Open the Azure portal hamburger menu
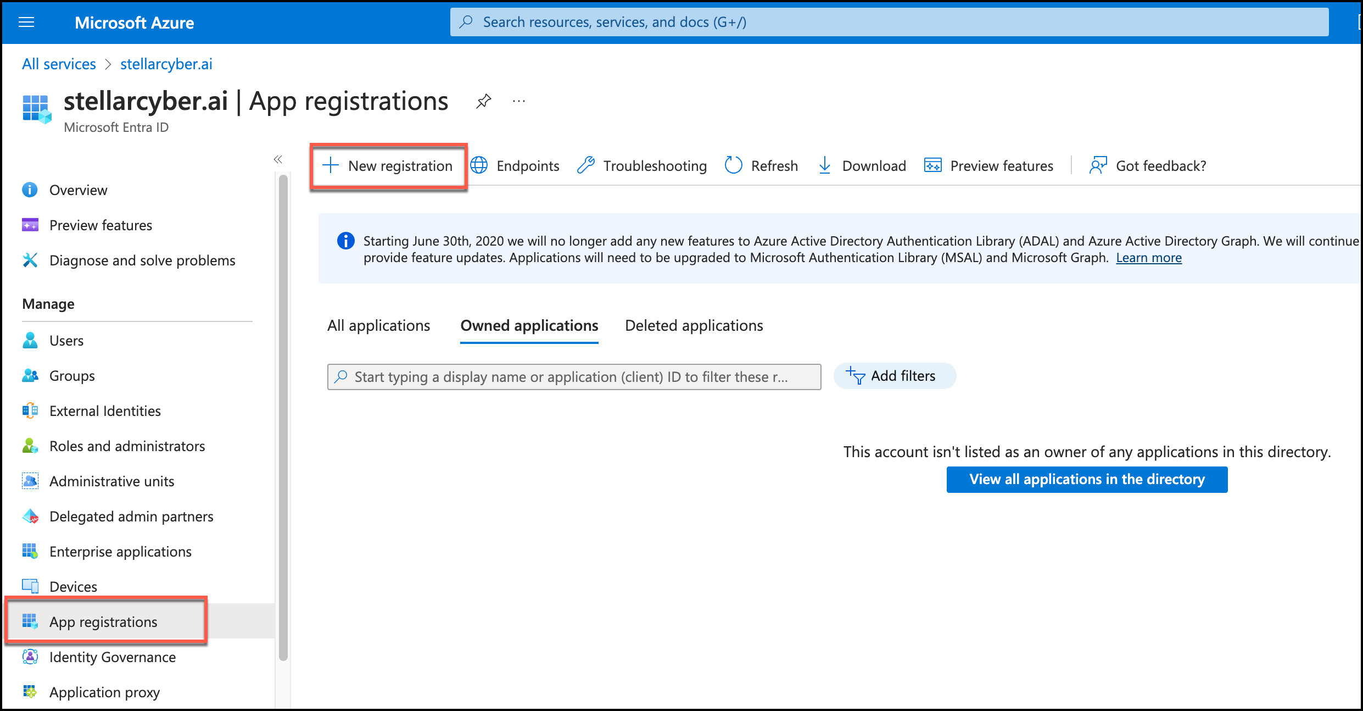 [x=26, y=22]
